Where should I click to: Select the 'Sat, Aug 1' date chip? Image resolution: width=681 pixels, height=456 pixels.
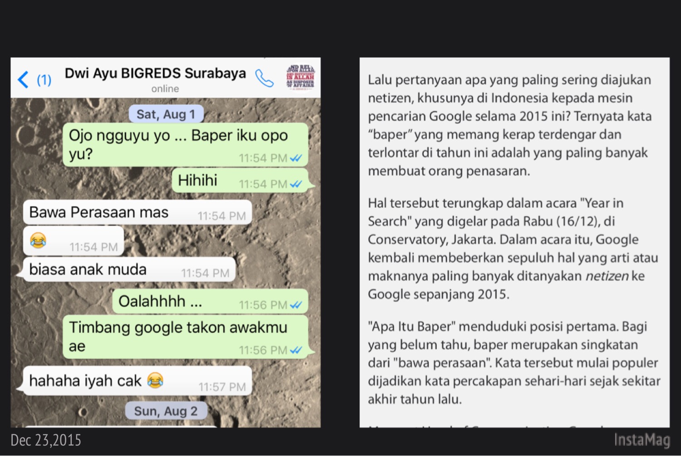(x=166, y=114)
